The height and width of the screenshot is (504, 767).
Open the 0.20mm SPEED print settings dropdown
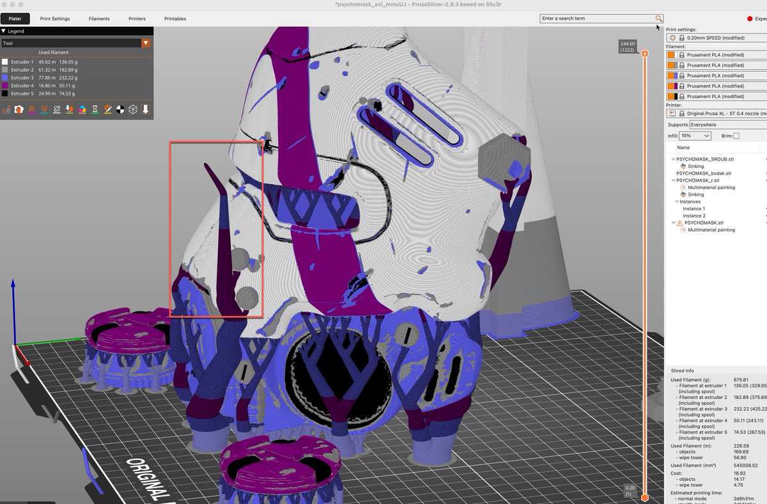(716, 38)
